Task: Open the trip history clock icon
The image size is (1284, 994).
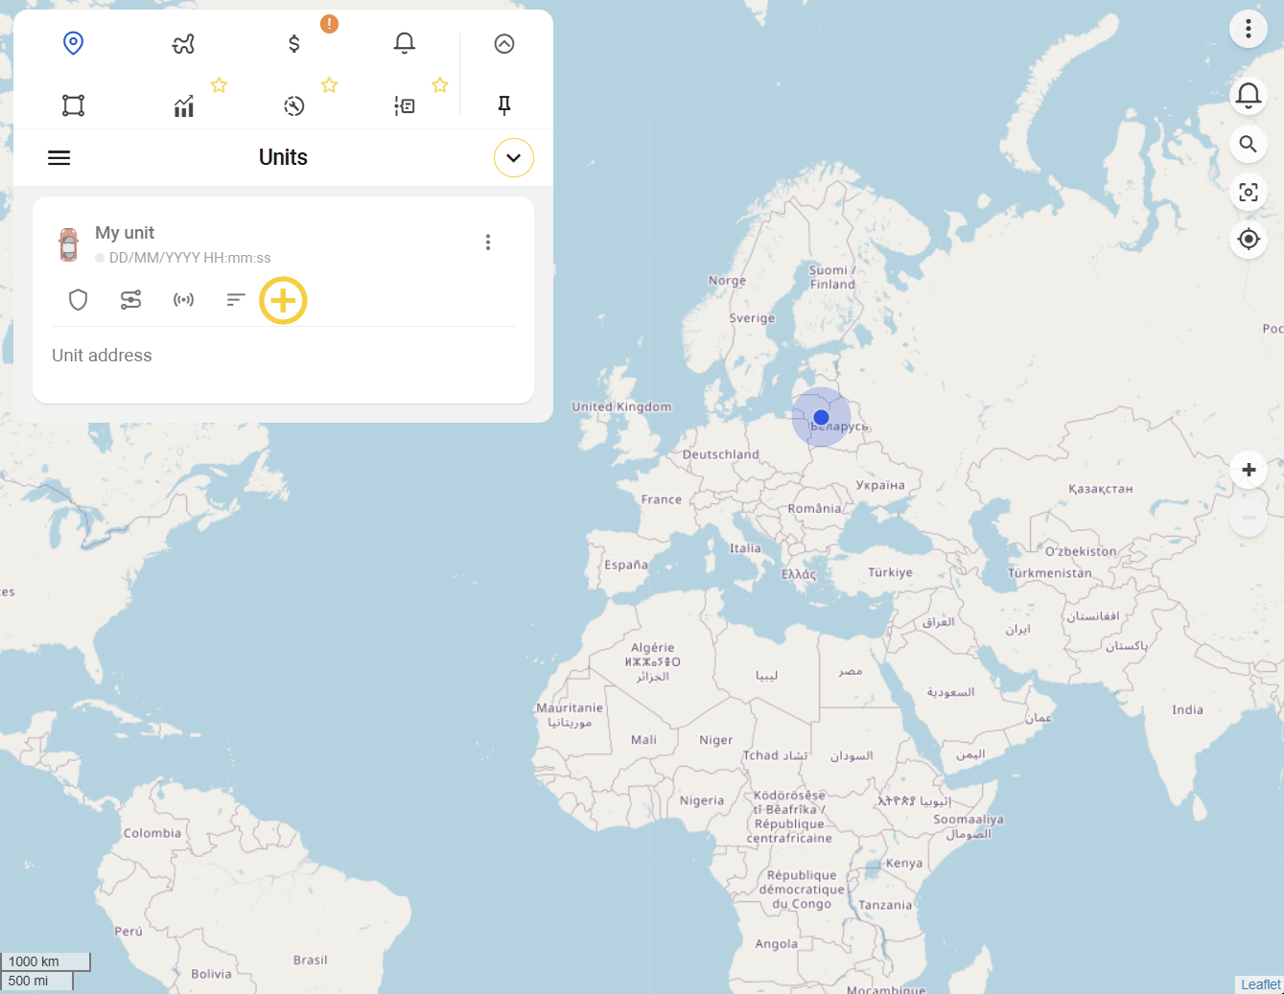Action: click(x=294, y=105)
